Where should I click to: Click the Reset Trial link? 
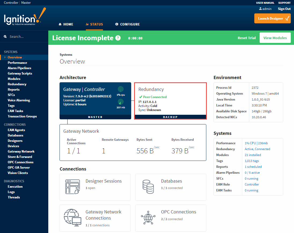click(247, 38)
